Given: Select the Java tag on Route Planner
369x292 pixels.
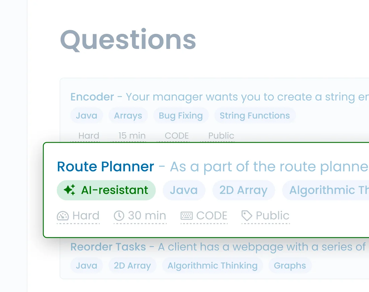Looking at the screenshot, I should [x=184, y=190].
